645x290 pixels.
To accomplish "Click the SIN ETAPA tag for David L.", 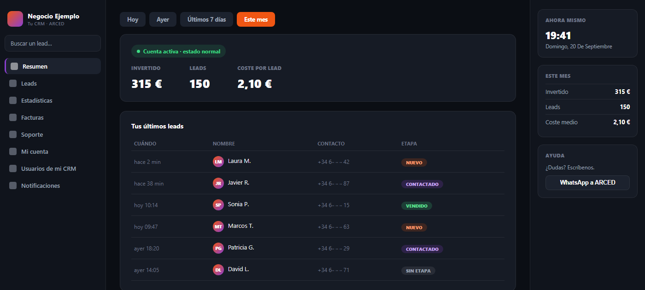I will (x=418, y=271).
